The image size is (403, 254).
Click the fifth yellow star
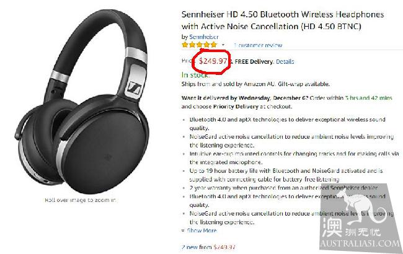coord(214,45)
